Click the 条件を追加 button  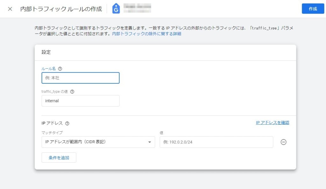point(59,157)
